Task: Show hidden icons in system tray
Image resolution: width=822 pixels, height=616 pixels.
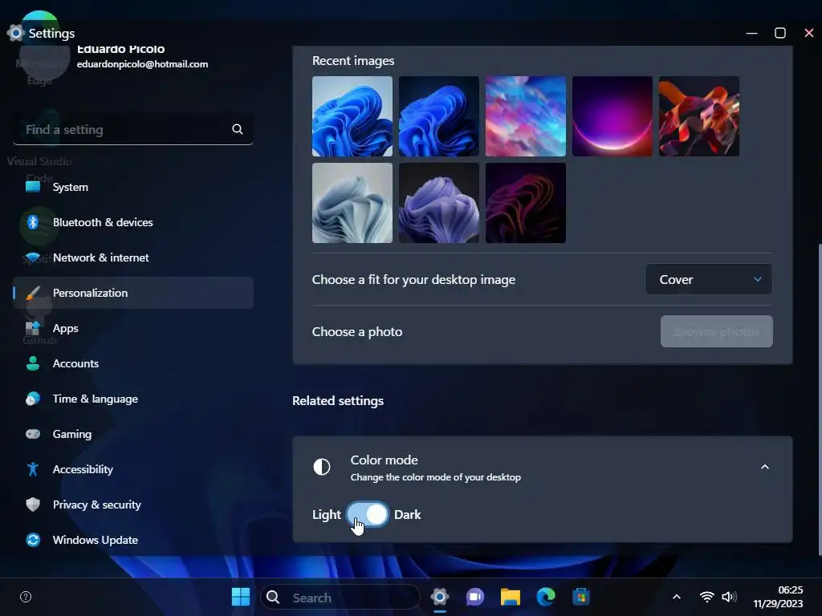Action: (x=677, y=597)
